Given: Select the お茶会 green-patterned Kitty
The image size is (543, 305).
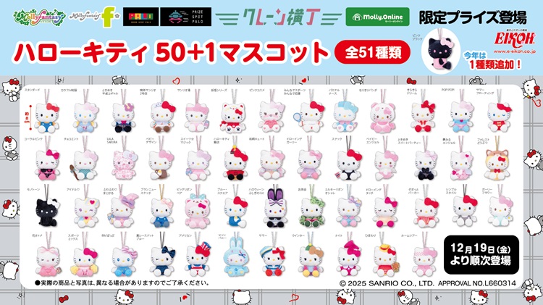Looking at the screenshot, I should pyautogui.click(x=313, y=212).
